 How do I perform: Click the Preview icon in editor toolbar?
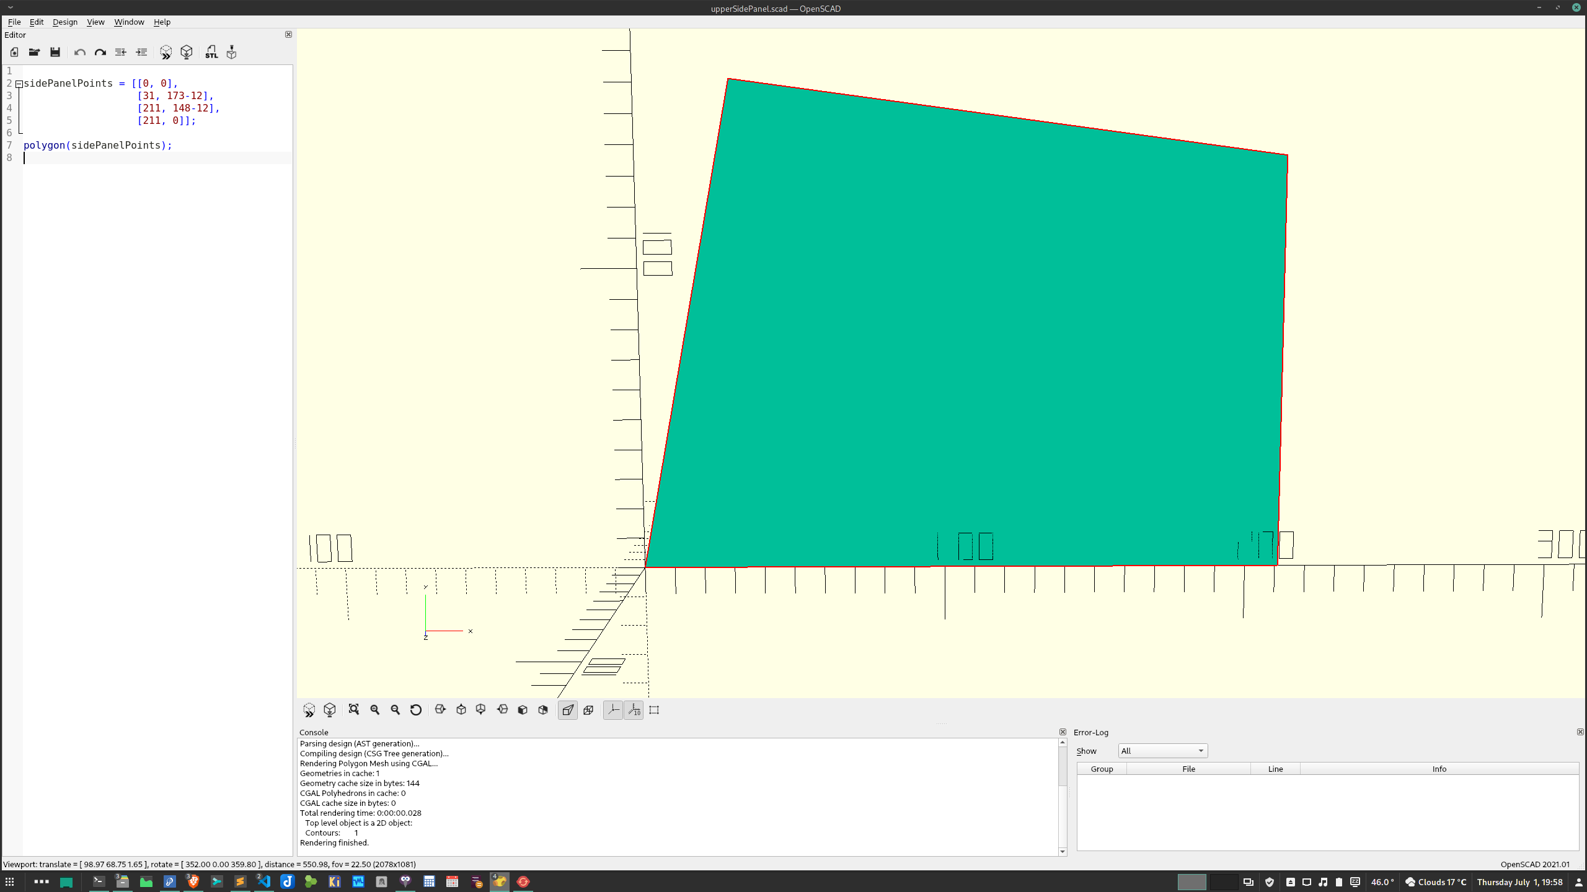click(166, 52)
